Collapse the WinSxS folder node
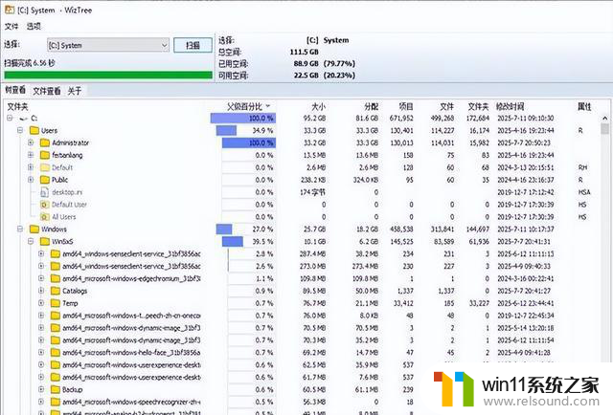The width and height of the screenshot is (613, 415). coord(31,241)
